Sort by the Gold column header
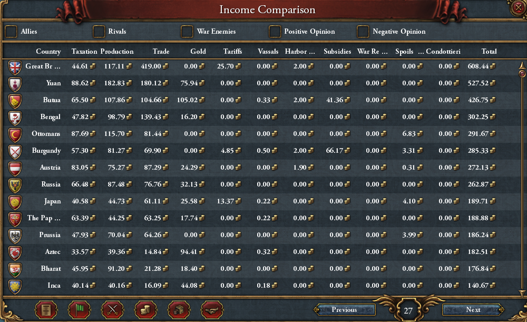Image resolution: width=527 pixels, height=322 pixels. [198, 52]
